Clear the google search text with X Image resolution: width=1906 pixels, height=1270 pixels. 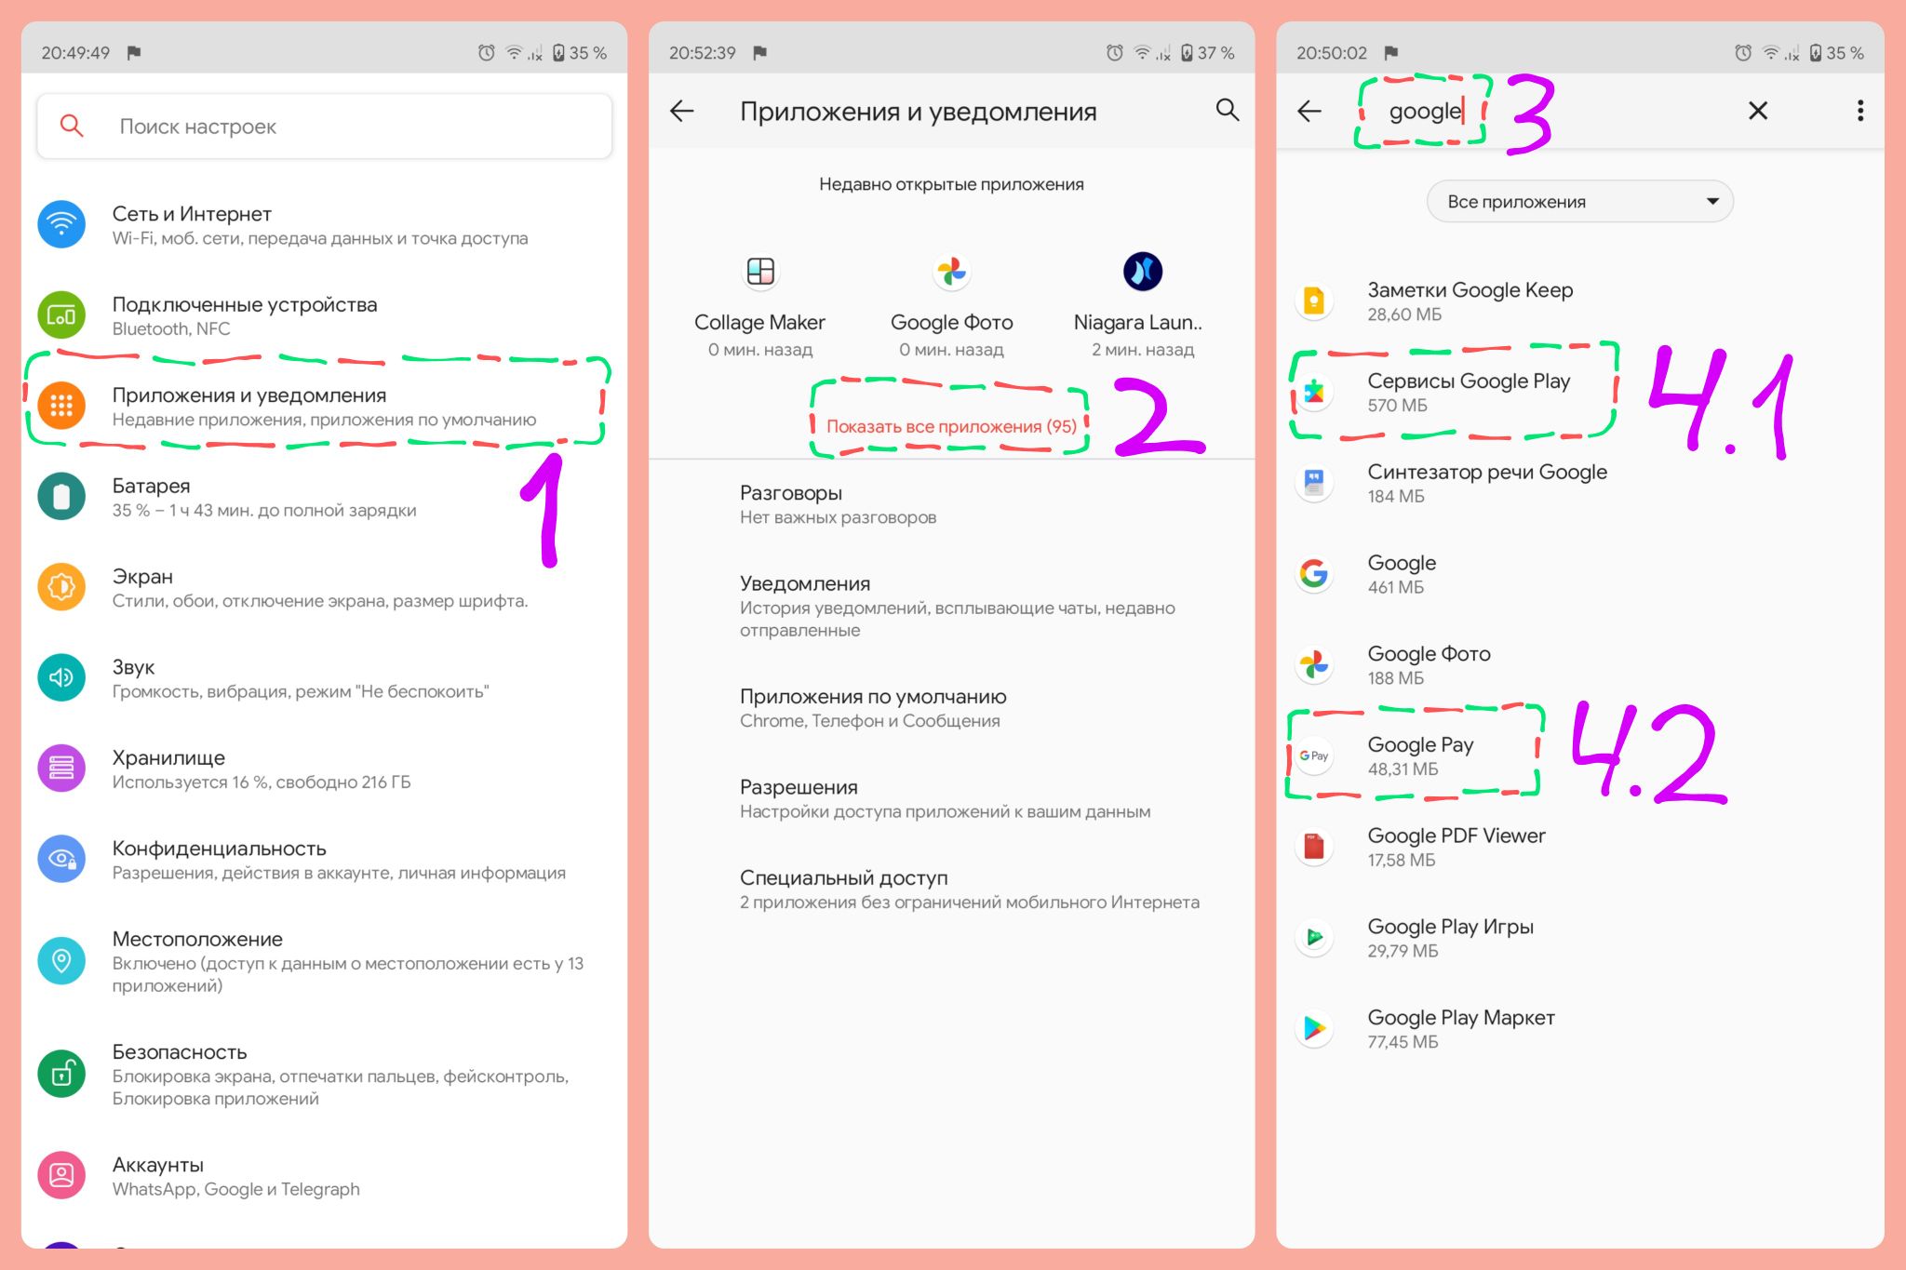click(1757, 111)
